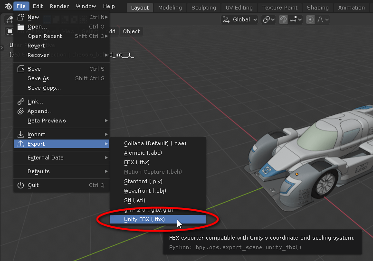
Task: Click the orange origin point on the car
Action: pos(296,174)
